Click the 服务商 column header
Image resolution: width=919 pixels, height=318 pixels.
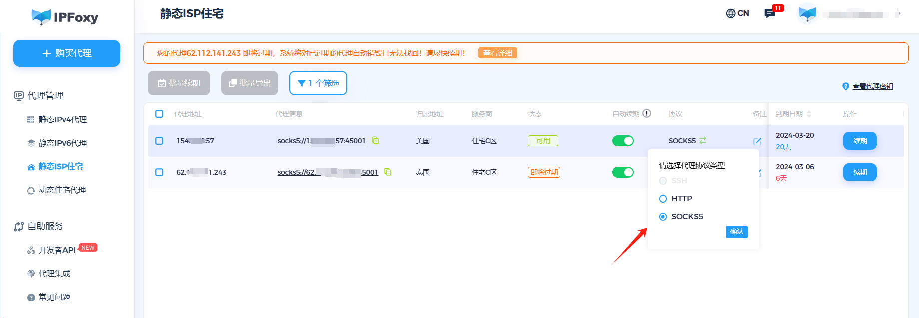482,114
